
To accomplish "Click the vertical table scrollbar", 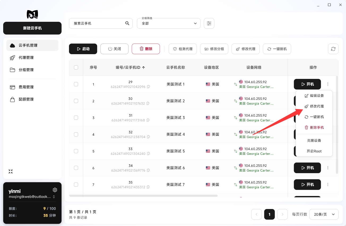I will click(x=337, y=125).
